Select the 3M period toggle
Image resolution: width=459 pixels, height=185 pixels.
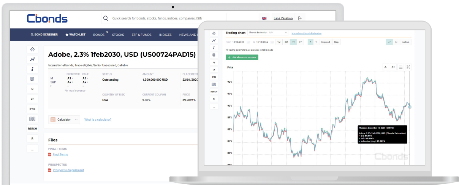tap(286, 42)
